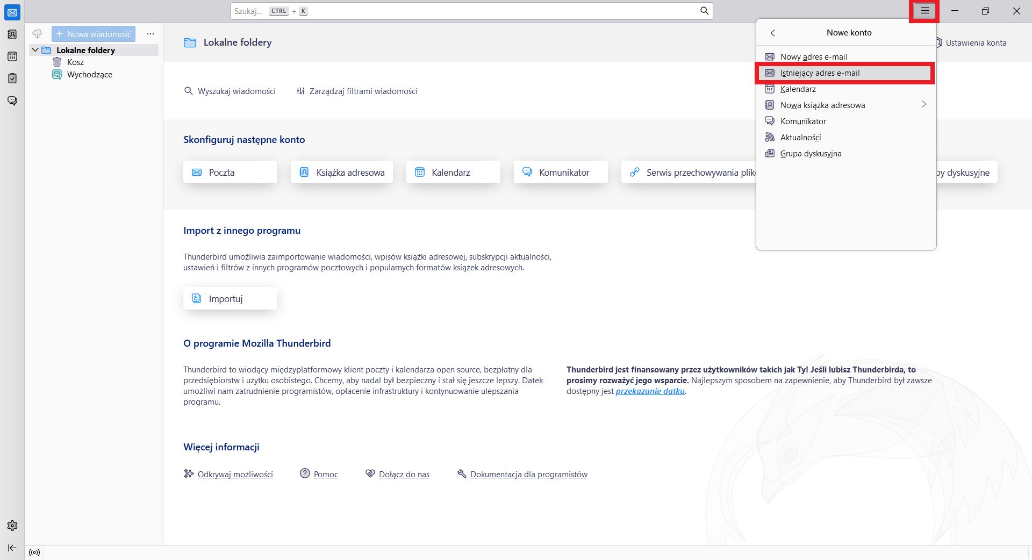Open the Address Book space icon
Viewport: 1032px width, 560px height.
coord(12,34)
